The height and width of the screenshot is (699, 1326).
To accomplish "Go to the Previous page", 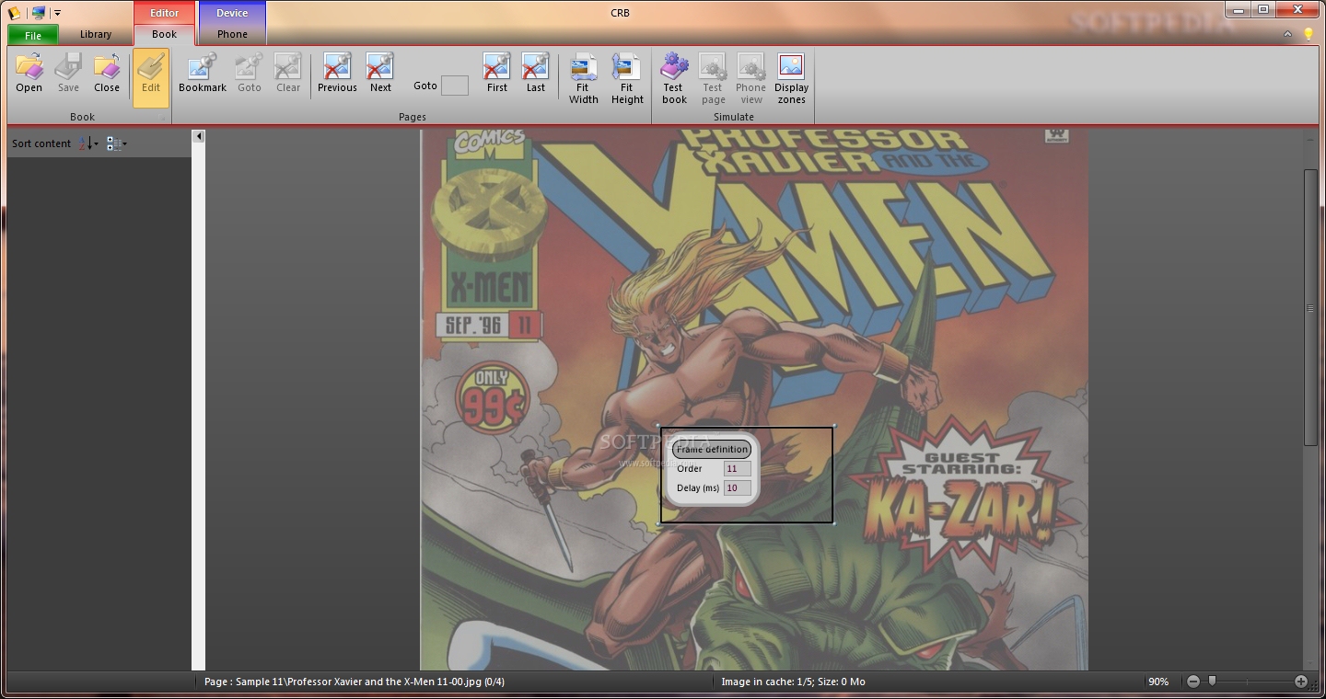I will coord(337,73).
